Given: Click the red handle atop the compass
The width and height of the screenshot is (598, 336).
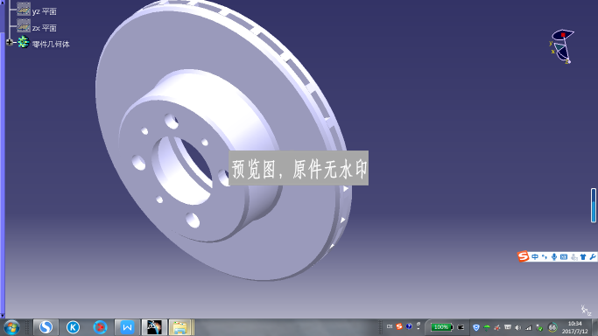Looking at the screenshot, I should point(563,35).
